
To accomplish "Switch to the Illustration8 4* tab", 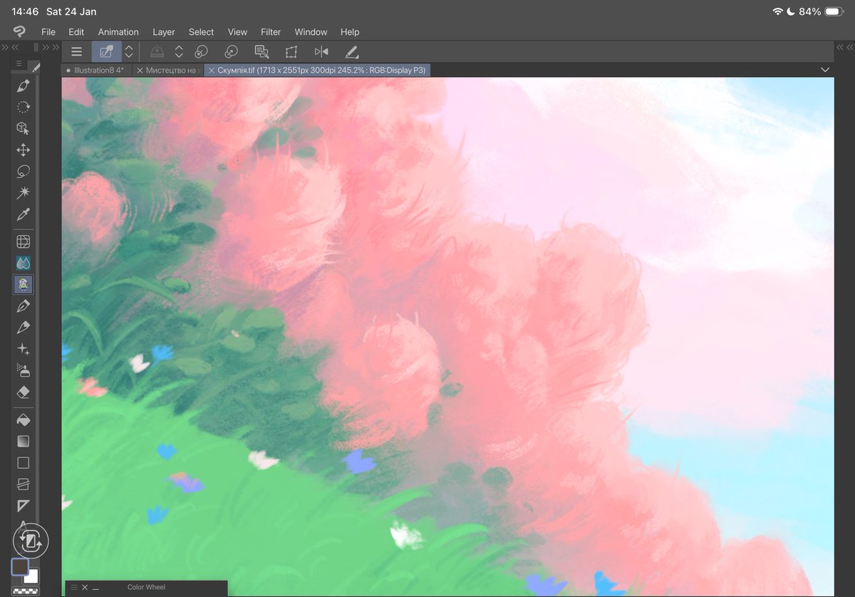I will coord(98,71).
